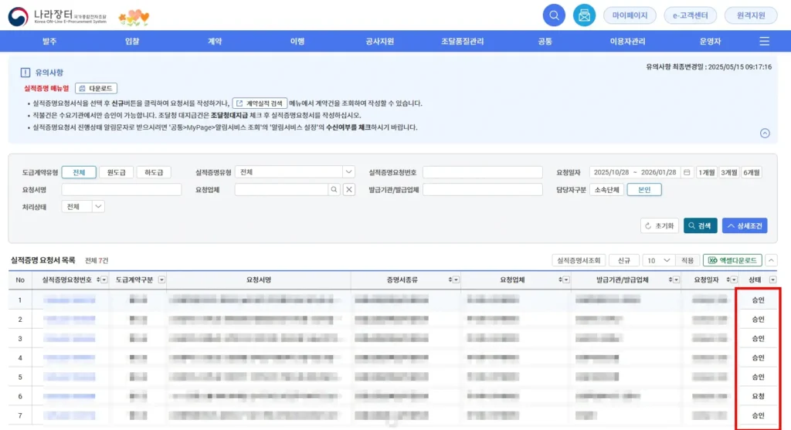This screenshot has width=791, height=430.
Task: Open the hamburger menu in navigation bar
Action: point(764,41)
